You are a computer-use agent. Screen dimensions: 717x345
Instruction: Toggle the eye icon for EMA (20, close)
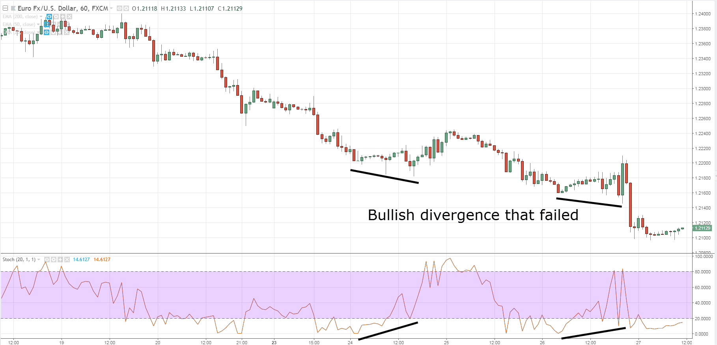click(47, 32)
